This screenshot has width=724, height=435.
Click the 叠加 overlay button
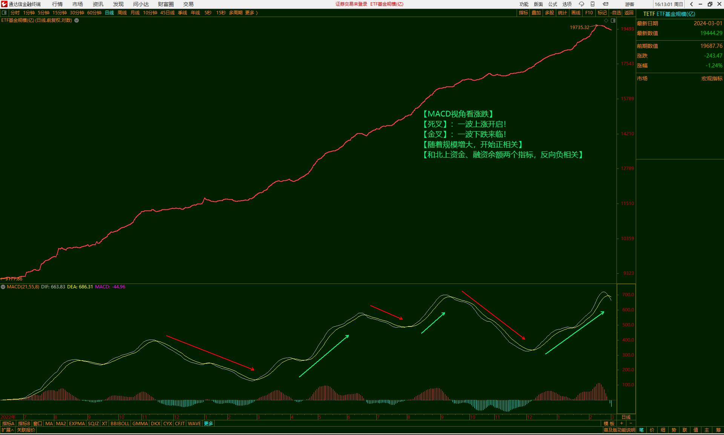click(x=536, y=13)
